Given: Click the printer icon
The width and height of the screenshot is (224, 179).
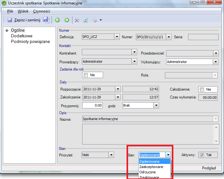Looking at the screenshot, I should 95,20.
